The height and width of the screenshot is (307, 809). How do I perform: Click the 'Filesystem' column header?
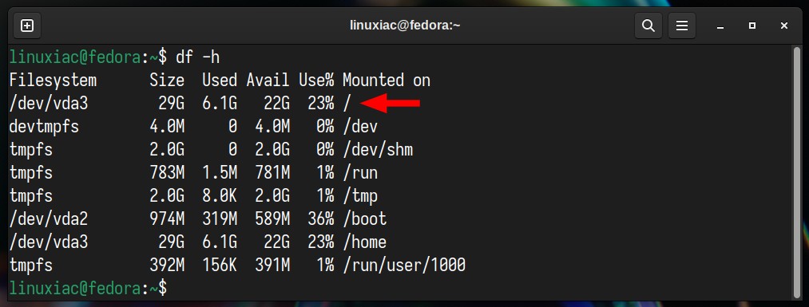click(53, 81)
